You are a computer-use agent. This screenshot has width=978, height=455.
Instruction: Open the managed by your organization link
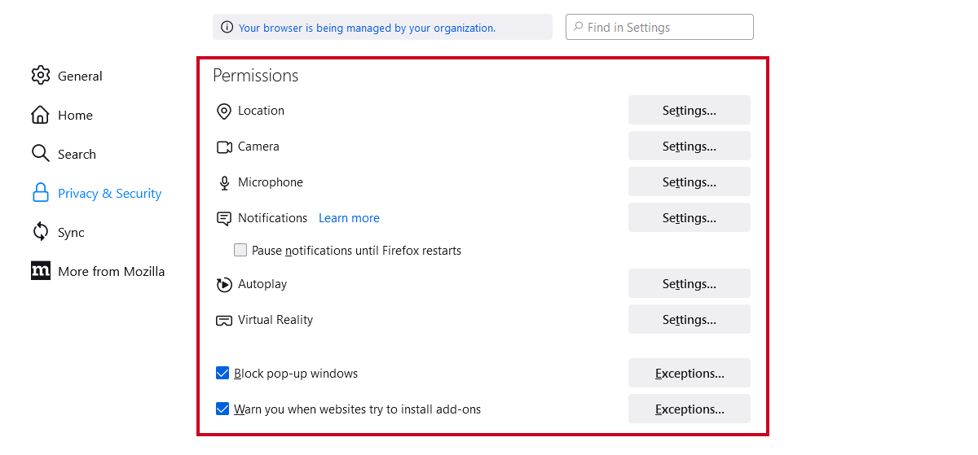[x=367, y=28]
